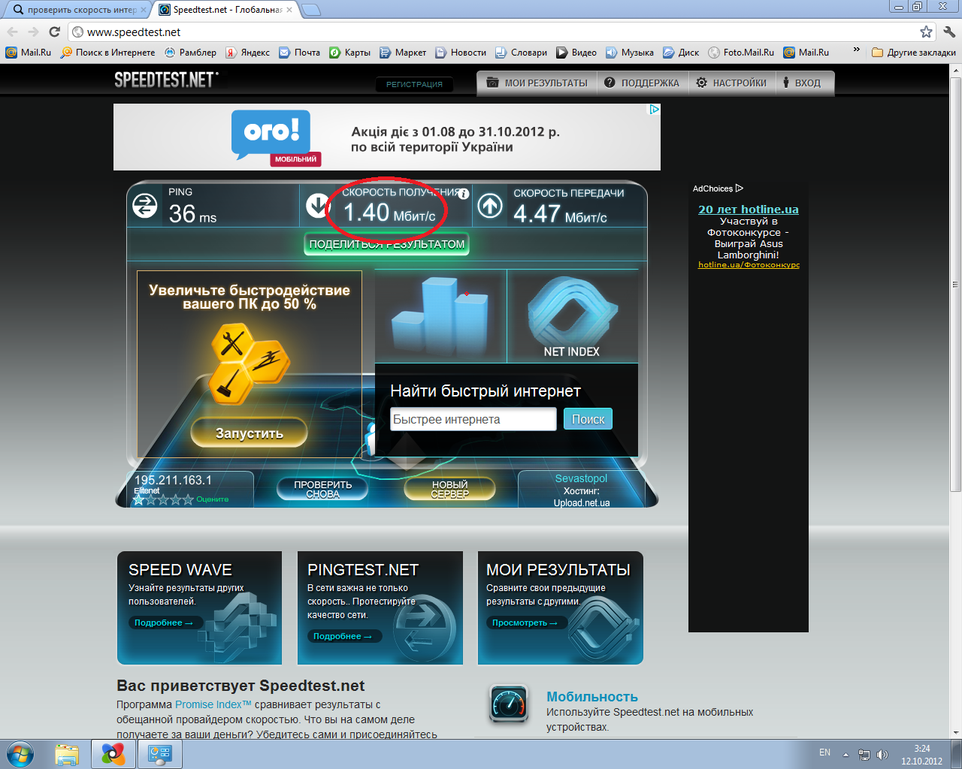This screenshot has height=769, width=962.
Task: Show hidden system tray icons
Action: coord(846,754)
